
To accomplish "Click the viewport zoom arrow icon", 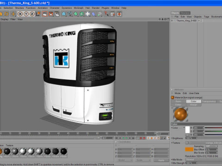I will pyautogui.click(x=162, y=19).
